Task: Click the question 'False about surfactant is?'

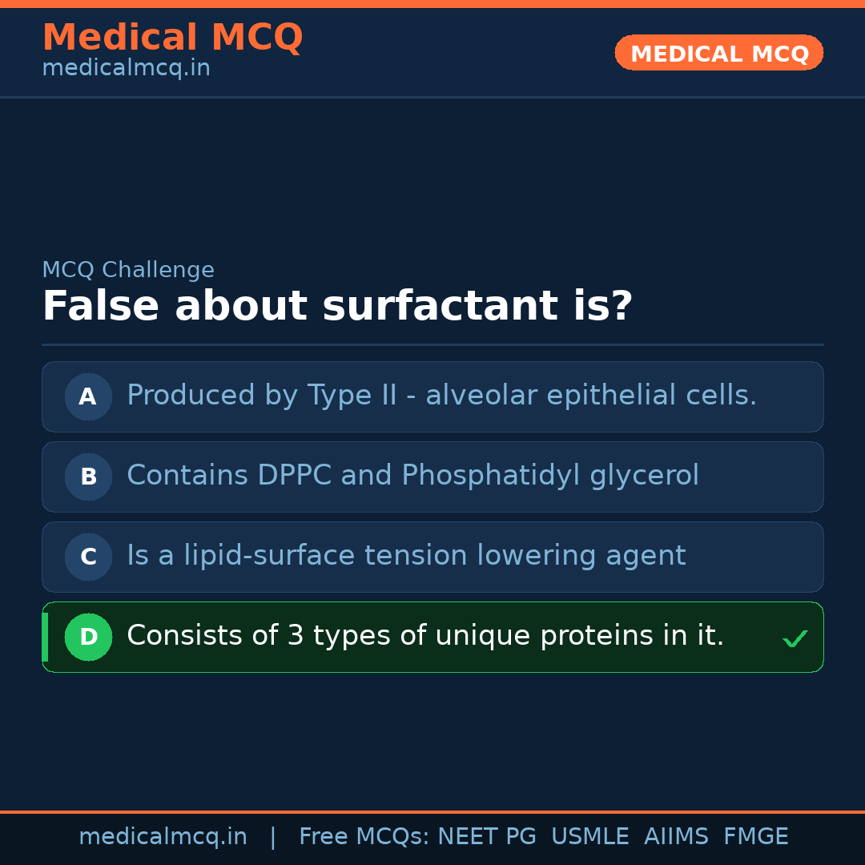Action: point(337,307)
